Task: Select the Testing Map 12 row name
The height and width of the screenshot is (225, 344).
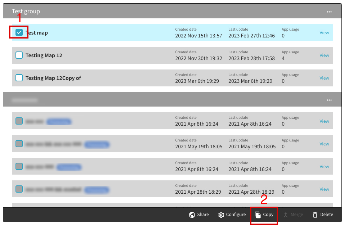Action: [x=44, y=55]
